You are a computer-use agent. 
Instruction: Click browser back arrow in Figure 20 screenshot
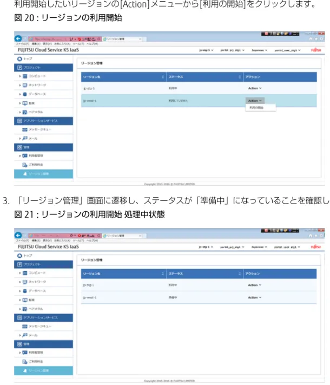click(18, 38)
